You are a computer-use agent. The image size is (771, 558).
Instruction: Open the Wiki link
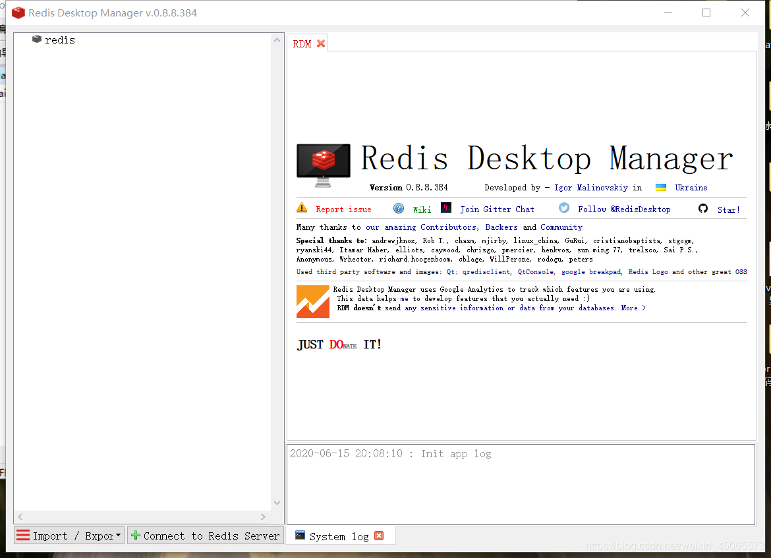pyautogui.click(x=421, y=210)
